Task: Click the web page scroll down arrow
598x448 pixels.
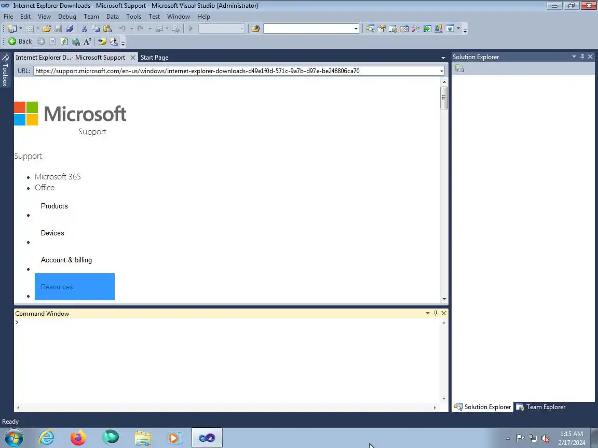Action: point(444,299)
